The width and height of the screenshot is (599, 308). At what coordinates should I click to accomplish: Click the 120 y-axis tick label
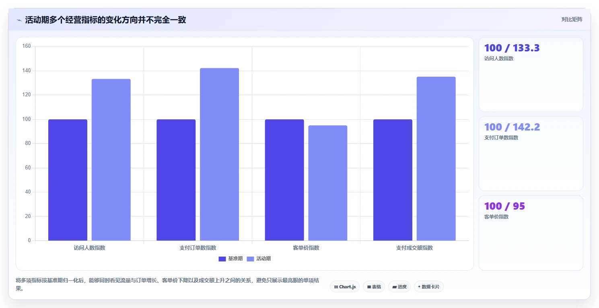(x=27, y=95)
